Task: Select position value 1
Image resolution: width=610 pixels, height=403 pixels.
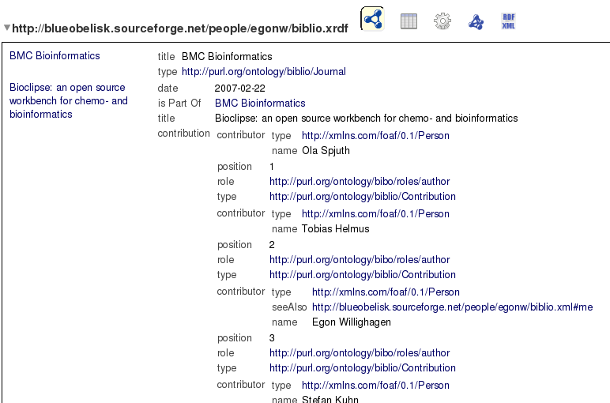Action: click(x=272, y=167)
